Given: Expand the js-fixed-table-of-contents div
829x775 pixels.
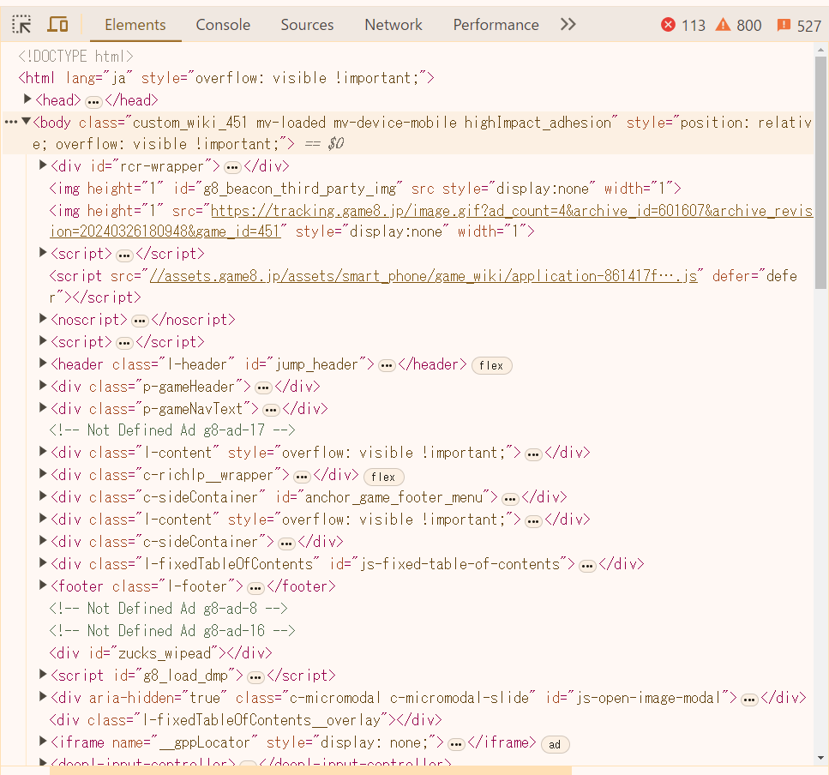Looking at the screenshot, I should pos(44,562).
